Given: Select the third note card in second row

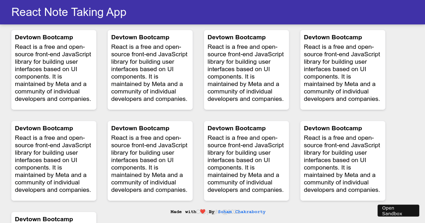Looking at the screenshot, I should tap(246, 160).
